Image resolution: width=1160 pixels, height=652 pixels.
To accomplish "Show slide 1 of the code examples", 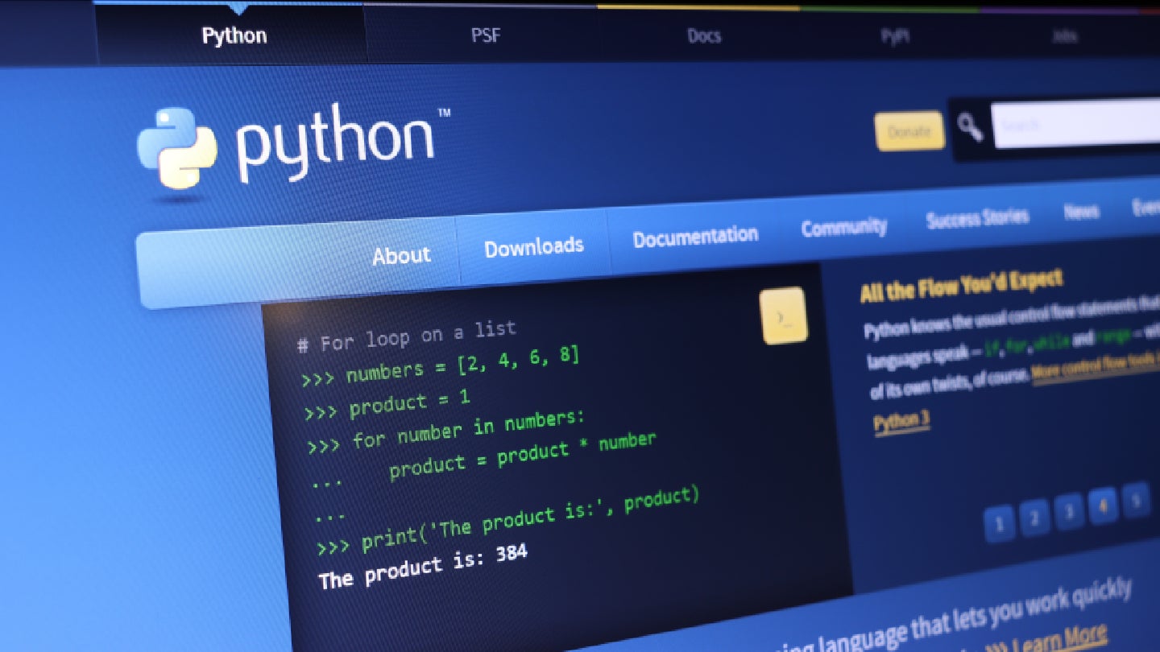I will coord(1000,525).
